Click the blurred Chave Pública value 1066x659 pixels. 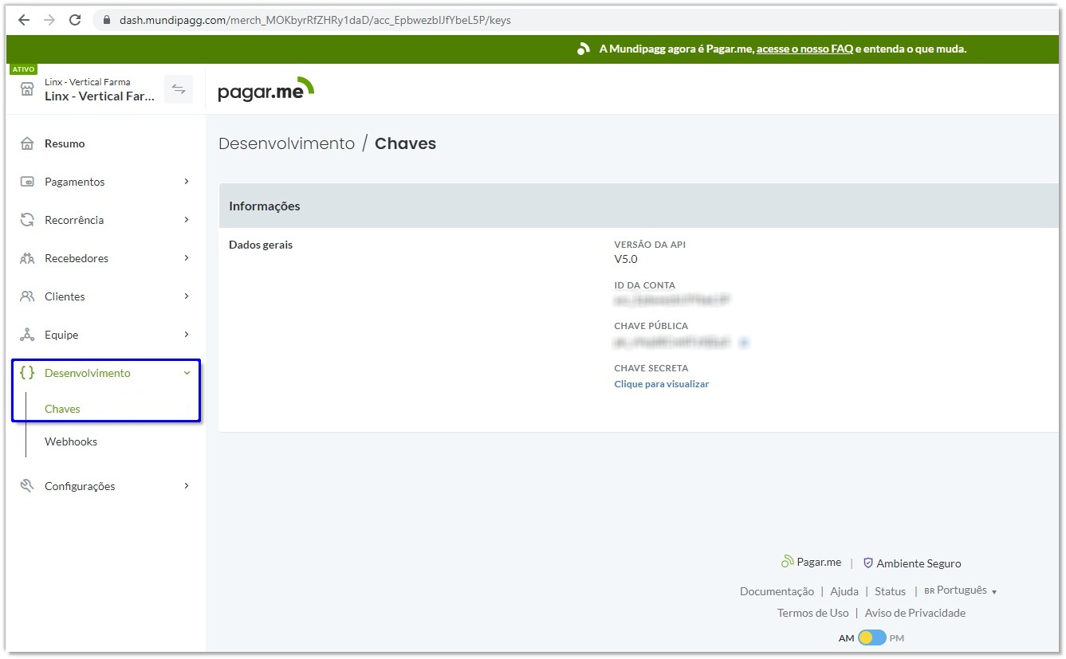click(x=672, y=343)
